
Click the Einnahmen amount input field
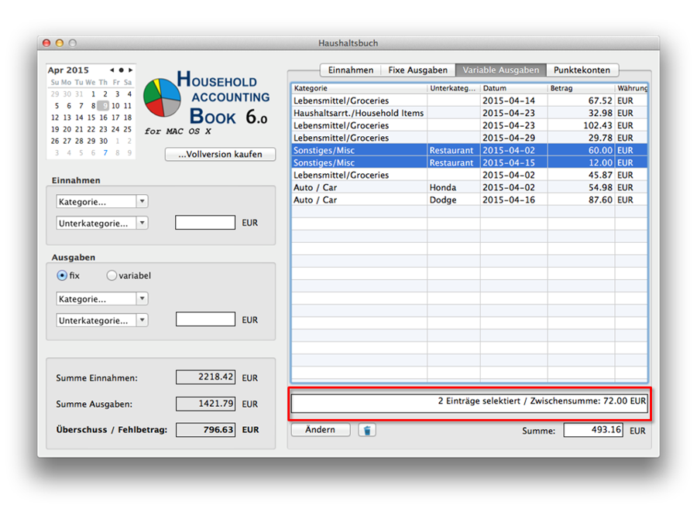[205, 223]
